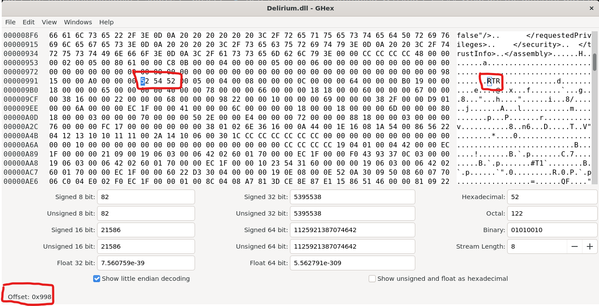The image size is (599, 306).
Task: Click the Hexadecimal value field
Action: 552,197
